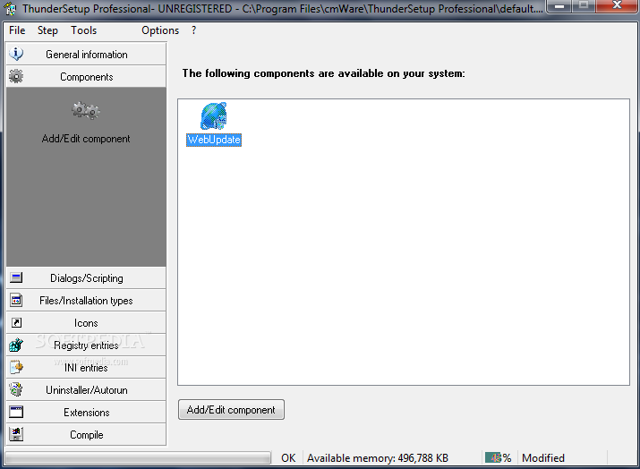Image resolution: width=640 pixels, height=469 pixels.
Task: Click the memory usage percent indicator
Action: coord(499,457)
